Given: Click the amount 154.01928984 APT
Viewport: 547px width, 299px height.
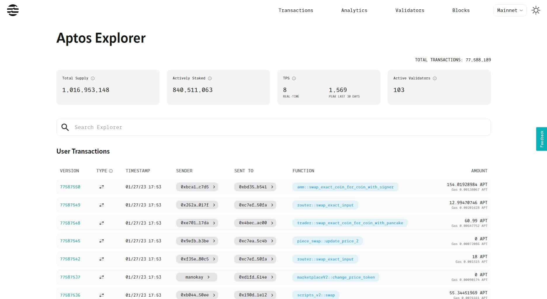Looking at the screenshot, I should pos(467,185).
